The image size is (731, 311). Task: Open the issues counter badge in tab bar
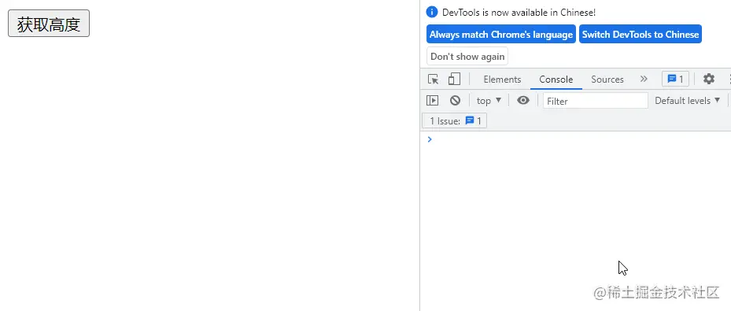click(x=675, y=80)
